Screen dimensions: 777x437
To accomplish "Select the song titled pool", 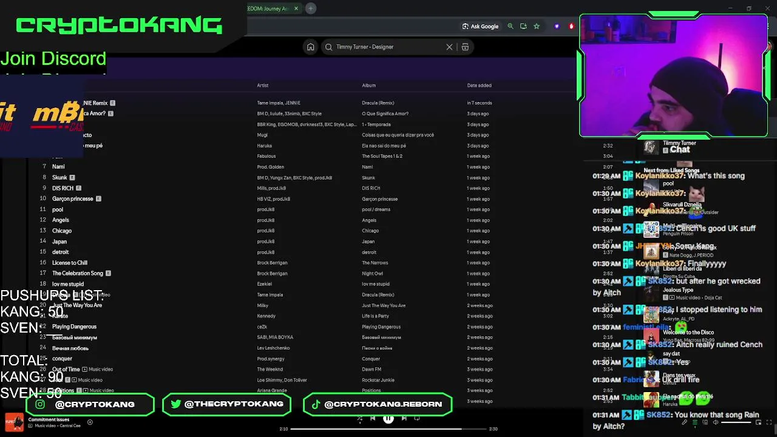I will pyautogui.click(x=58, y=209).
